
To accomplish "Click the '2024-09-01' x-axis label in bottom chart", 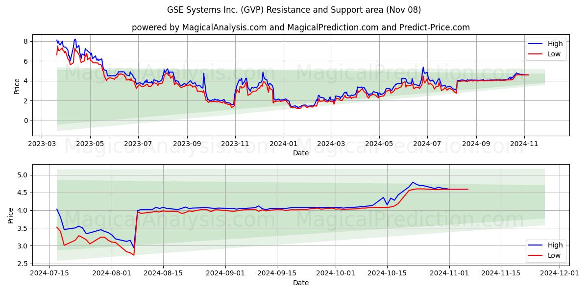I will 225,274.
